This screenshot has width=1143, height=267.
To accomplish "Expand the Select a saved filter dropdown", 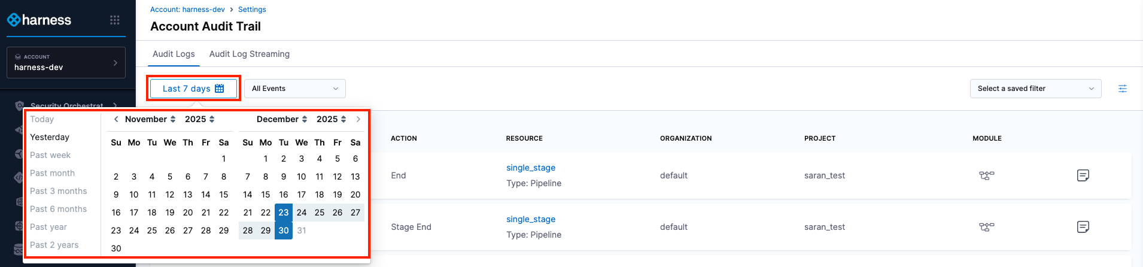I will point(1035,89).
